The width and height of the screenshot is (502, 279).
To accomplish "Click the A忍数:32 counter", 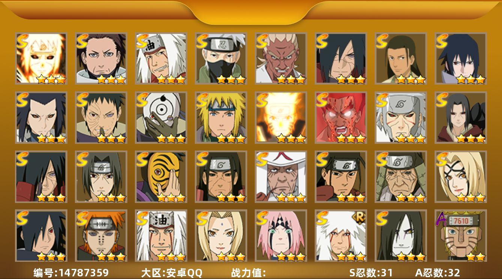I will coord(438,272).
